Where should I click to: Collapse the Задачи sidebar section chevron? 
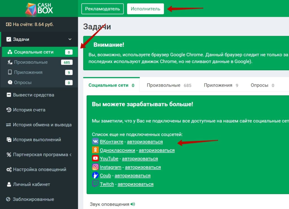pos(70,39)
